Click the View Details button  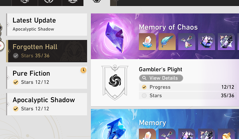click(x=161, y=78)
